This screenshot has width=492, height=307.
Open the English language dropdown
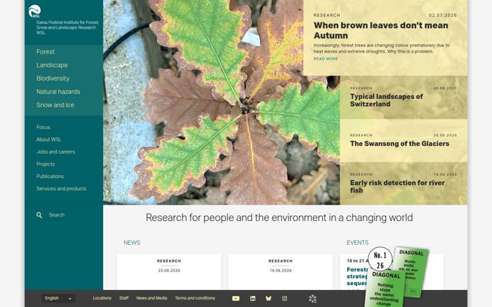point(58,298)
